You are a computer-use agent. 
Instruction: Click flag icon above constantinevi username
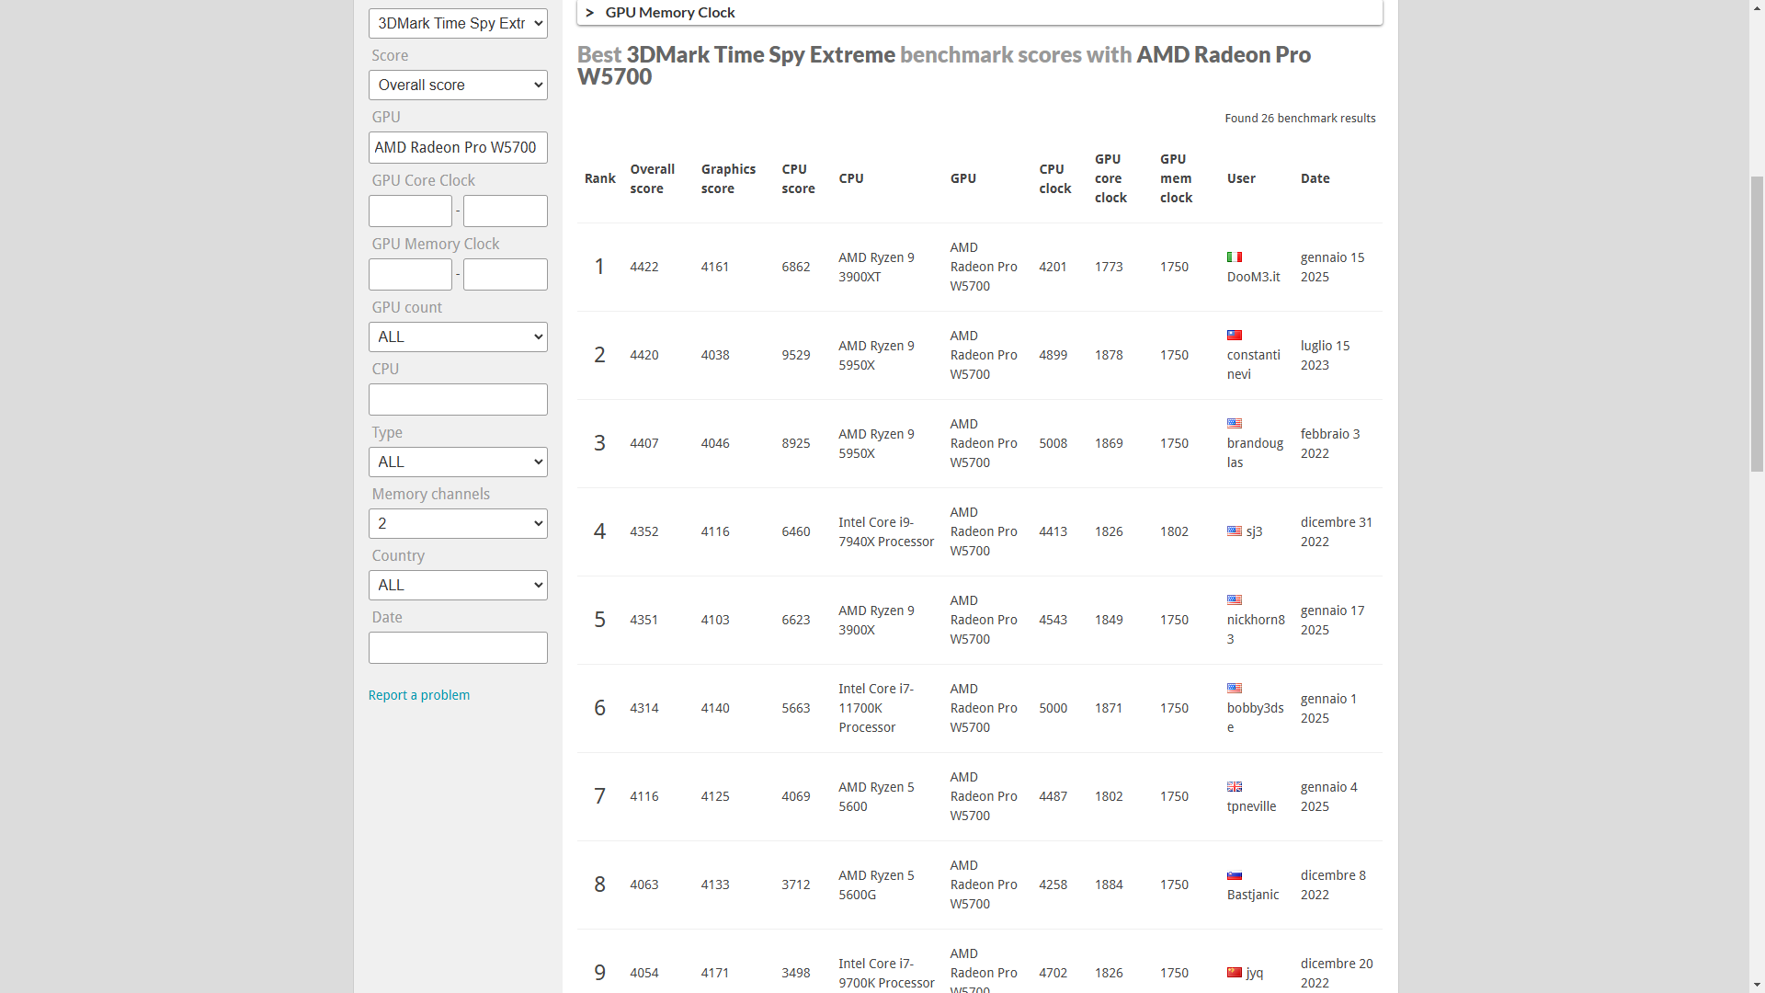tap(1235, 336)
